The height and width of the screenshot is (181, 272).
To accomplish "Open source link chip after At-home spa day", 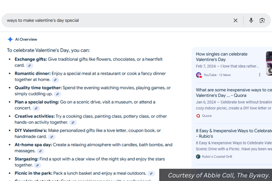I will click(40, 151).
